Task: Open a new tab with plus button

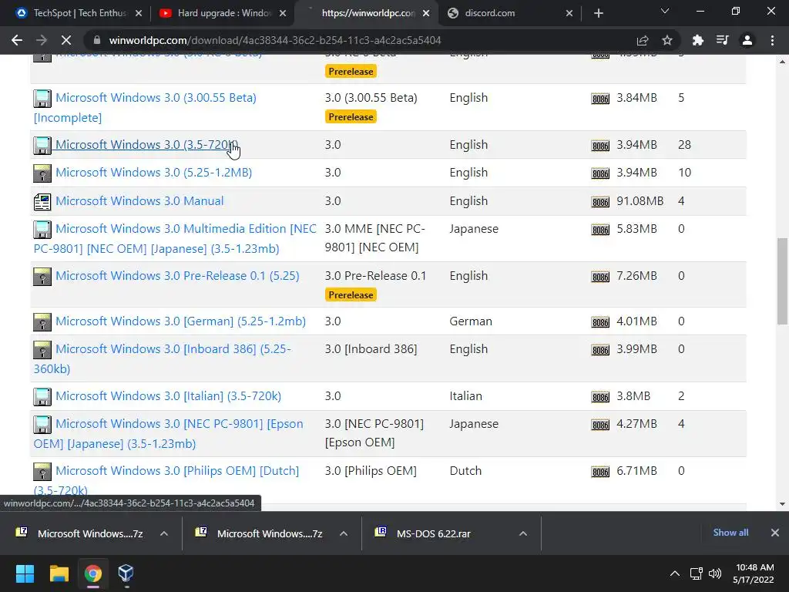Action: [598, 13]
